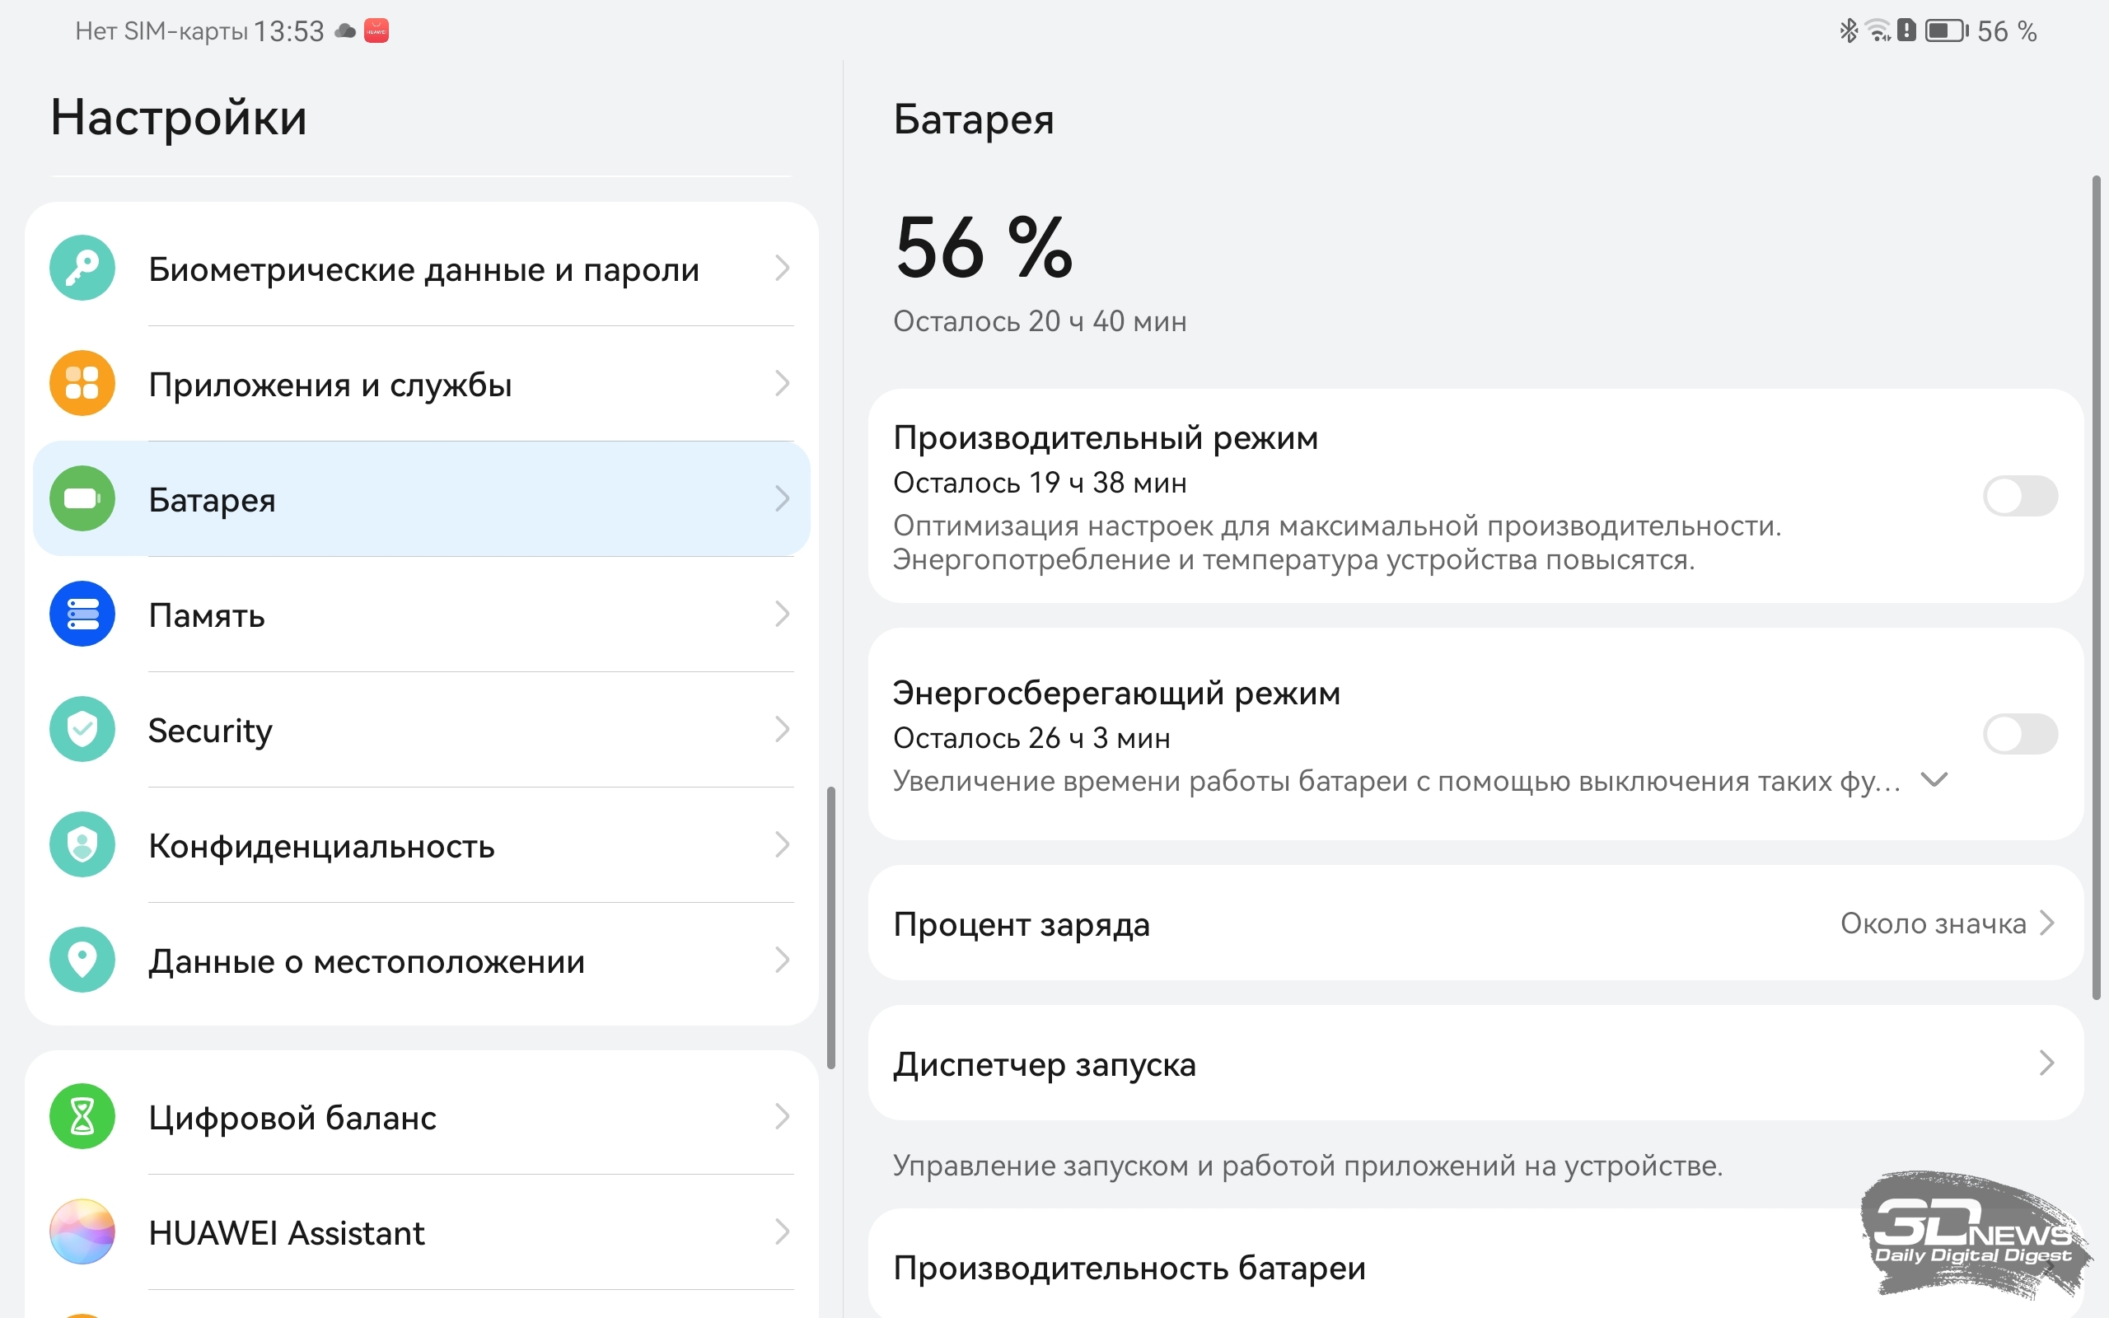Open Производительность батареи section
Viewport: 2109px width, 1318px height.
[x=1475, y=1267]
